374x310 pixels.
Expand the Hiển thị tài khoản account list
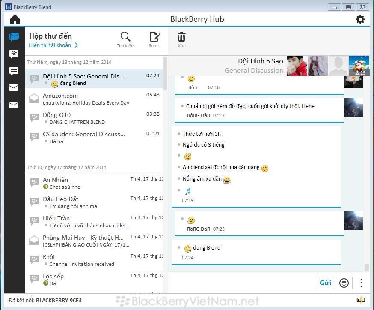pos(53,45)
